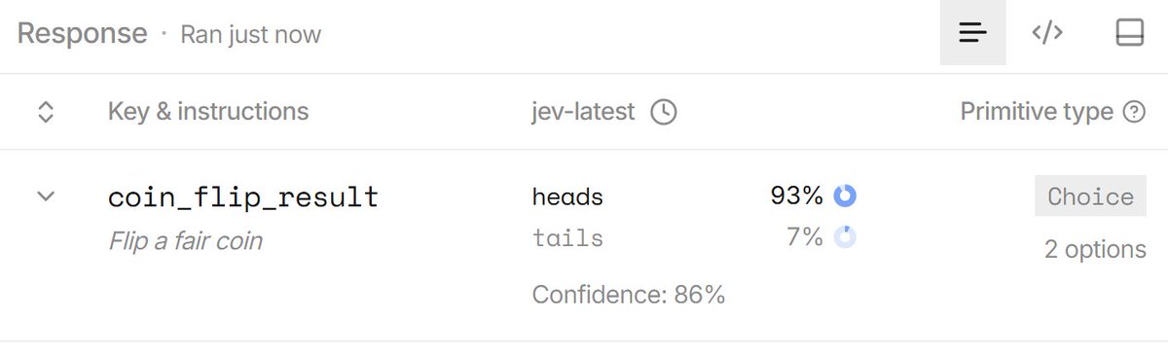Open the Primitive type help icon
Image resolution: width=1168 pixels, height=356 pixels.
(1134, 113)
